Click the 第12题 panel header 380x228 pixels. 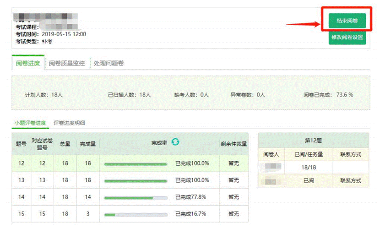tap(314, 141)
